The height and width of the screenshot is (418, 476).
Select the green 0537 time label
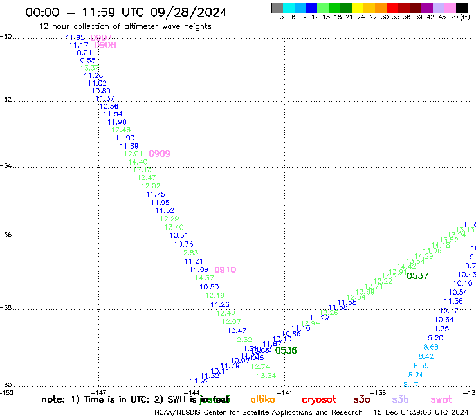417,276
